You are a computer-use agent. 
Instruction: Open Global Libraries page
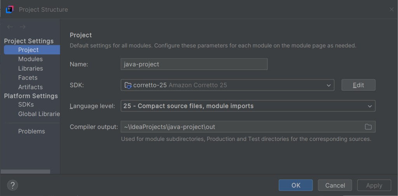(x=39, y=114)
